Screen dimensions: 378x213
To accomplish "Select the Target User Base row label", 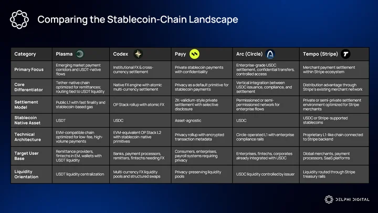I will (x=31, y=156).
